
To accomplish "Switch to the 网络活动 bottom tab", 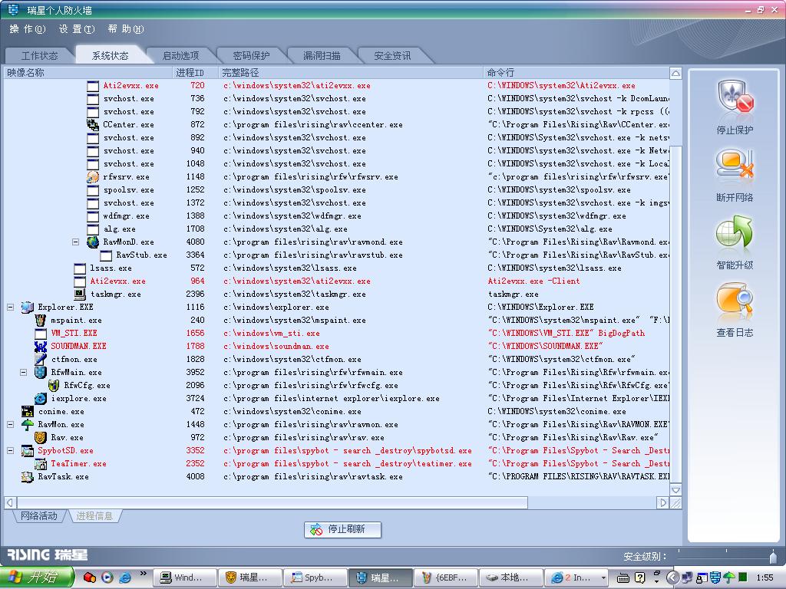I will pyautogui.click(x=39, y=516).
